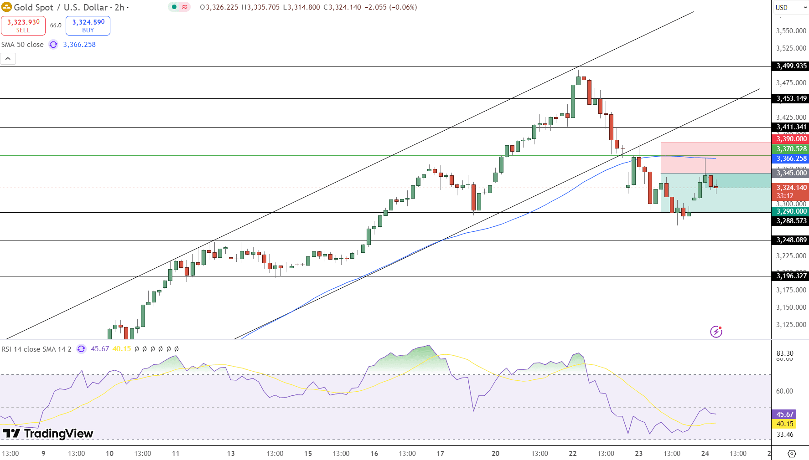Click the SELL 3,323.930 button
This screenshot has height=460, width=809.
click(x=23, y=26)
